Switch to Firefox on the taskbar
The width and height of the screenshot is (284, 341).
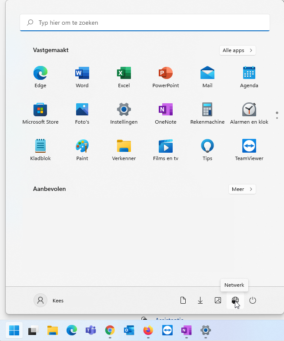(148, 330)
